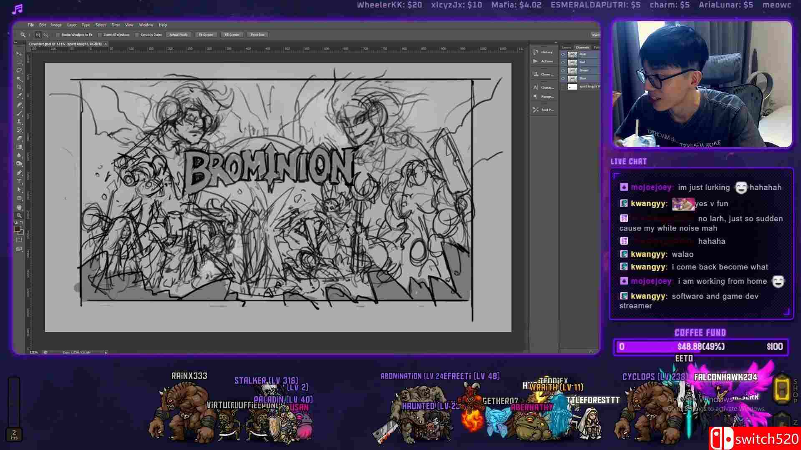Enable the Scrubby Zoom checkbox

click(136, 35)
